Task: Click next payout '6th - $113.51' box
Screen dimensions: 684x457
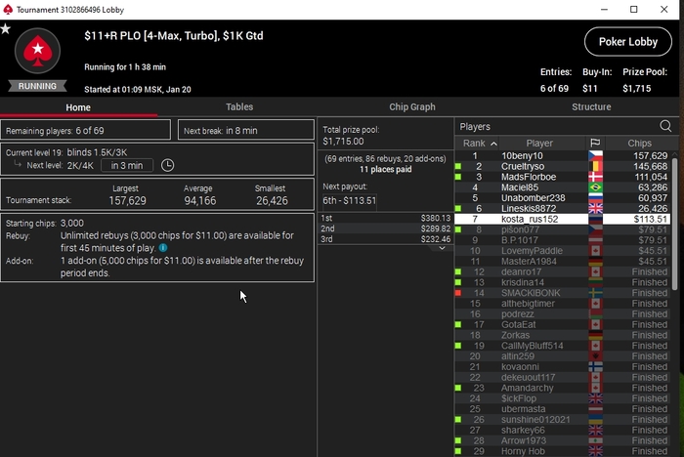Action: coord(350,200)
